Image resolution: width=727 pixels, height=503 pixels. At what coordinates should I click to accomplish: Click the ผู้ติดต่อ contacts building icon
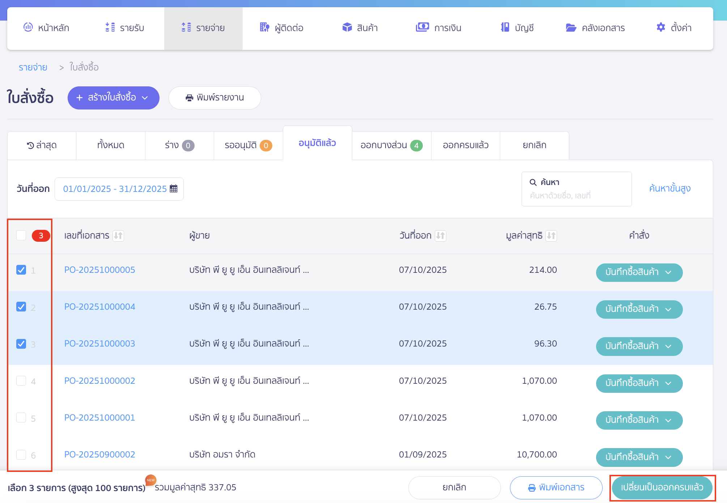tap(264, 27)
